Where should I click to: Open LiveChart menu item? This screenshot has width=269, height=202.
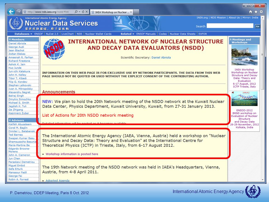[x=68, y=34]
